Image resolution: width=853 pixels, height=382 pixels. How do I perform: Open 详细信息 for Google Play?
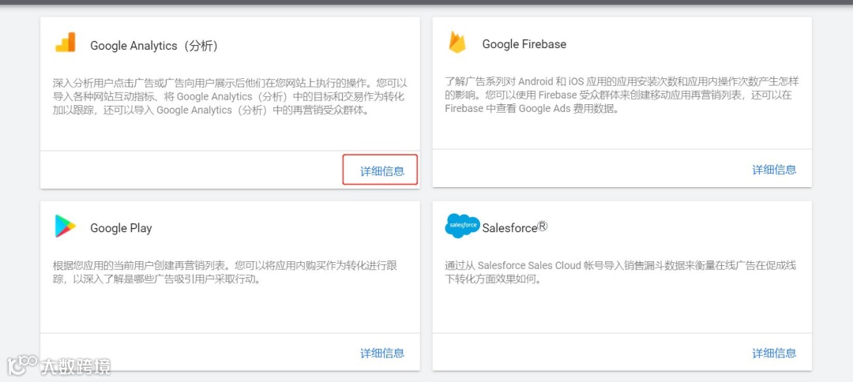382,354
